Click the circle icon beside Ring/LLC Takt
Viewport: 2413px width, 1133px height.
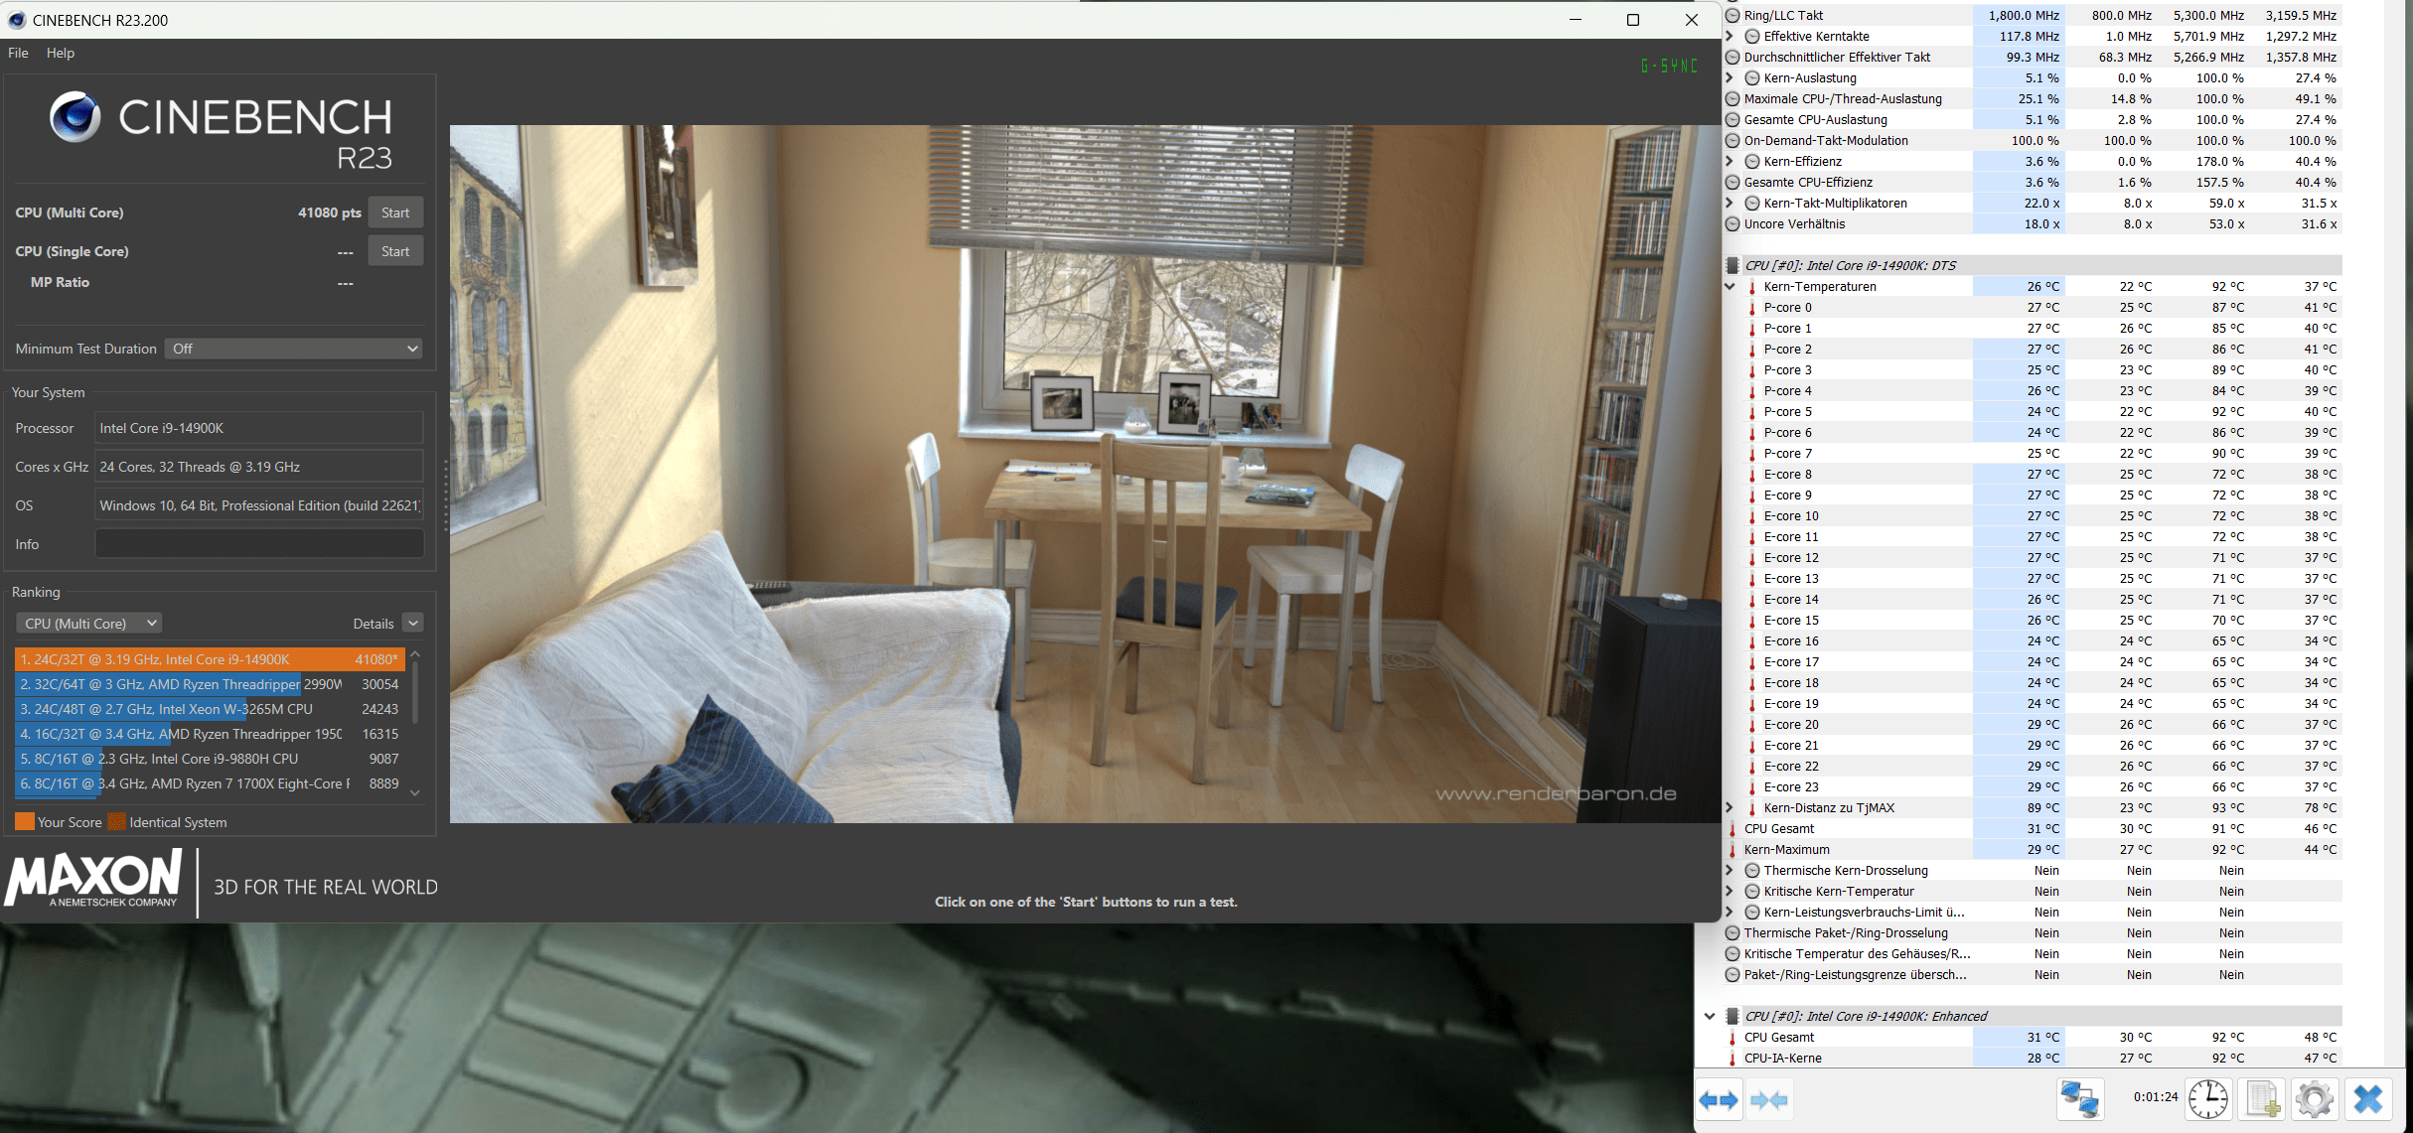pos(1733,16)
